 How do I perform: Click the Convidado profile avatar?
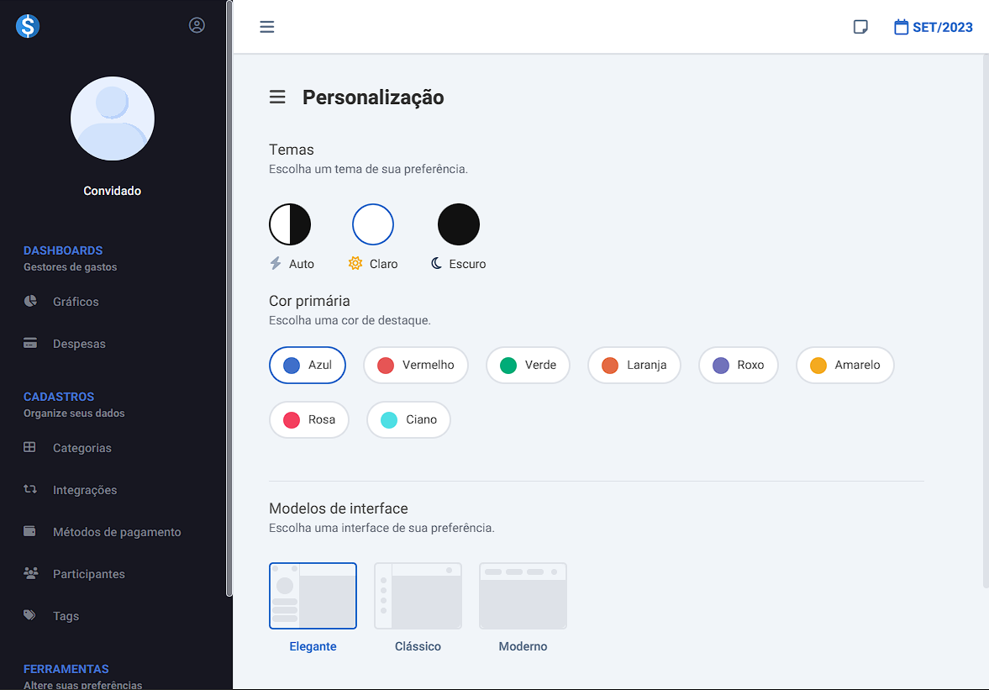click(x=113, y=119)
